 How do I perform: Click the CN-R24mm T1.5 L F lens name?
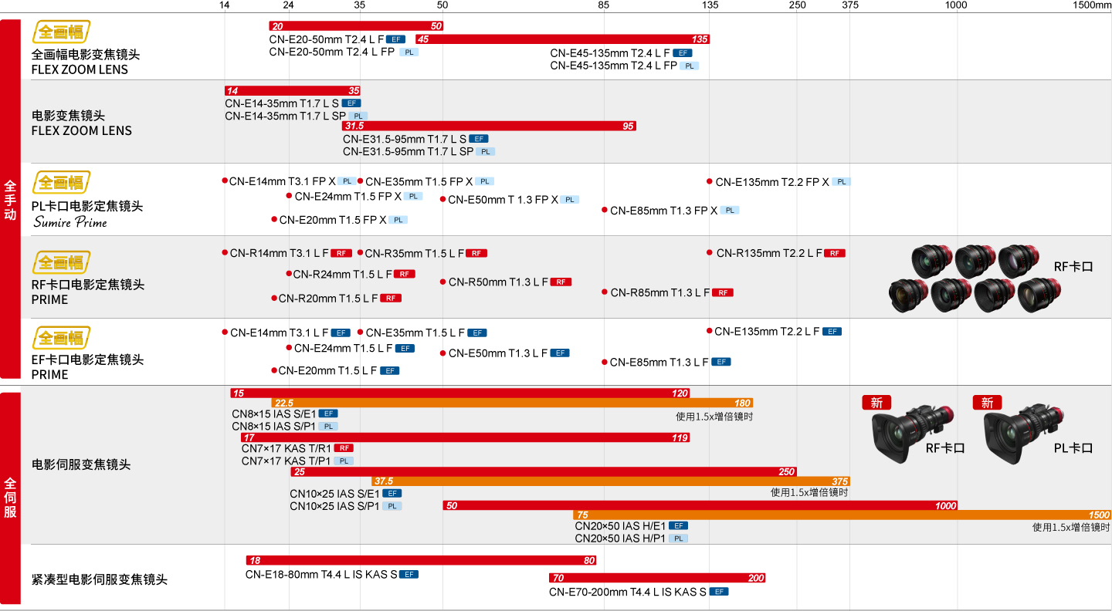pyautogui.click(x=343, y=275)
